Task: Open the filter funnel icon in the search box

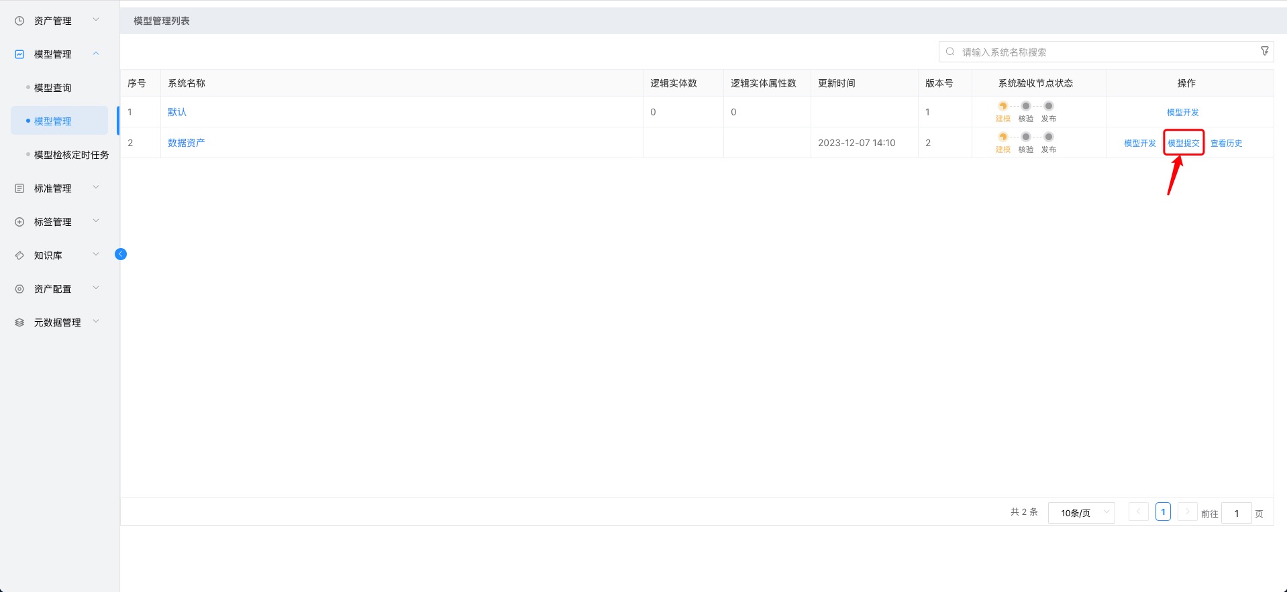Action: 1265,51
